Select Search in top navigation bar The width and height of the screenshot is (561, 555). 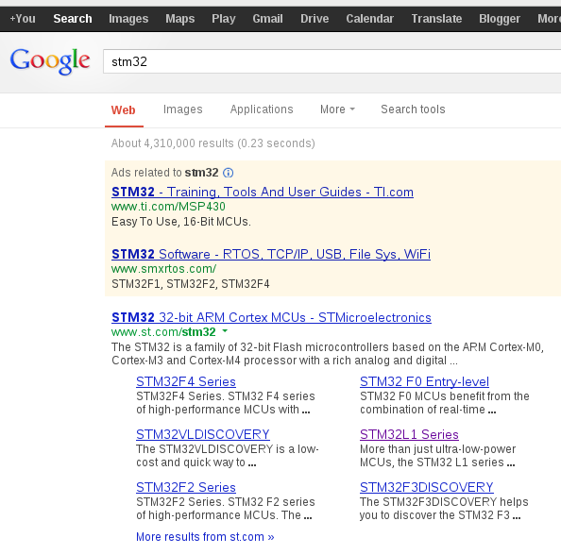pyautogui.click(x=73, y=19)
